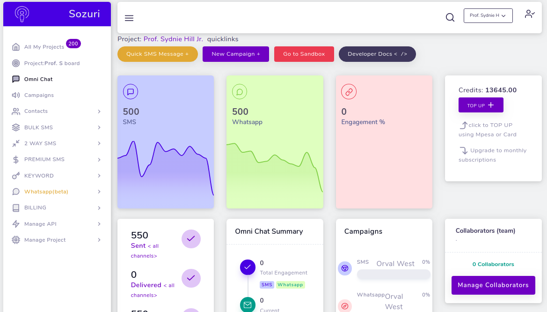Click the Whatsapp card icon
This screenshot has height=312, width=547.
pyautogui.click(x=240, y=92)
